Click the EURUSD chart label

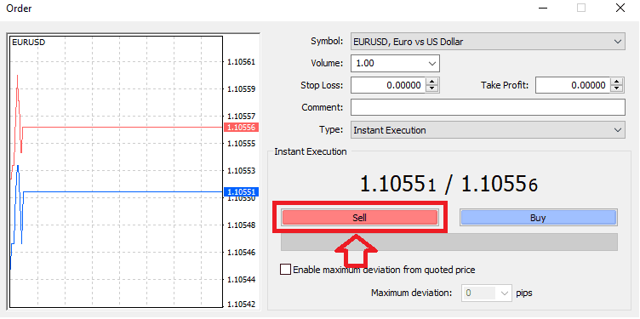point(29,42)
